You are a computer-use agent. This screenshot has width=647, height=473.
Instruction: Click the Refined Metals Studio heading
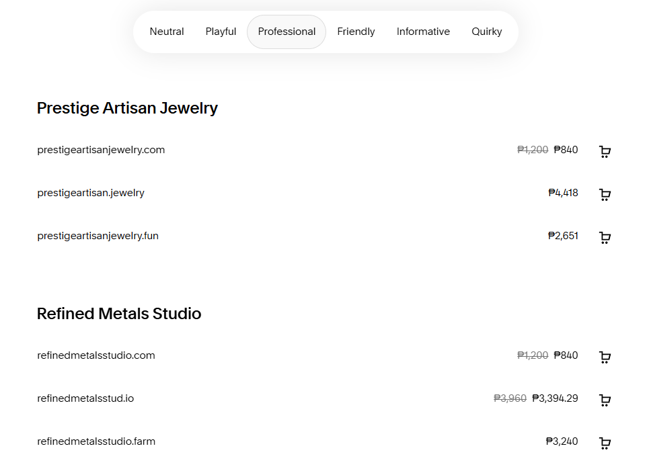119,314
